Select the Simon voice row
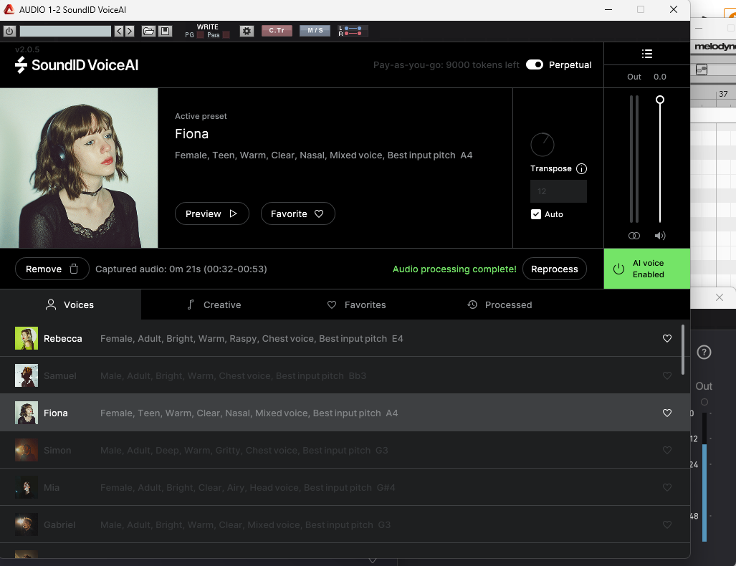Screen dimensions: 736x566 (345, 450)
